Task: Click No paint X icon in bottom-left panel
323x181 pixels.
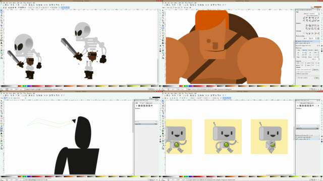Action: pos(137,106)
